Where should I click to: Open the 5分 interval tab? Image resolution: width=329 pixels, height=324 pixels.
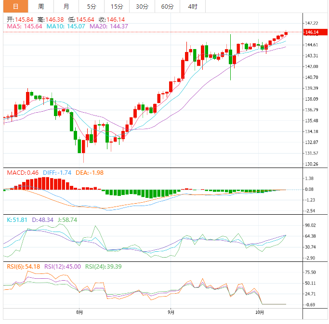pos(92,7)
